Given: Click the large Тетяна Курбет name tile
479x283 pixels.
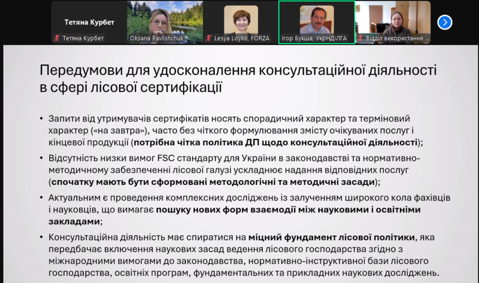Looking at the screenshot, I should (x=89, y=22).
